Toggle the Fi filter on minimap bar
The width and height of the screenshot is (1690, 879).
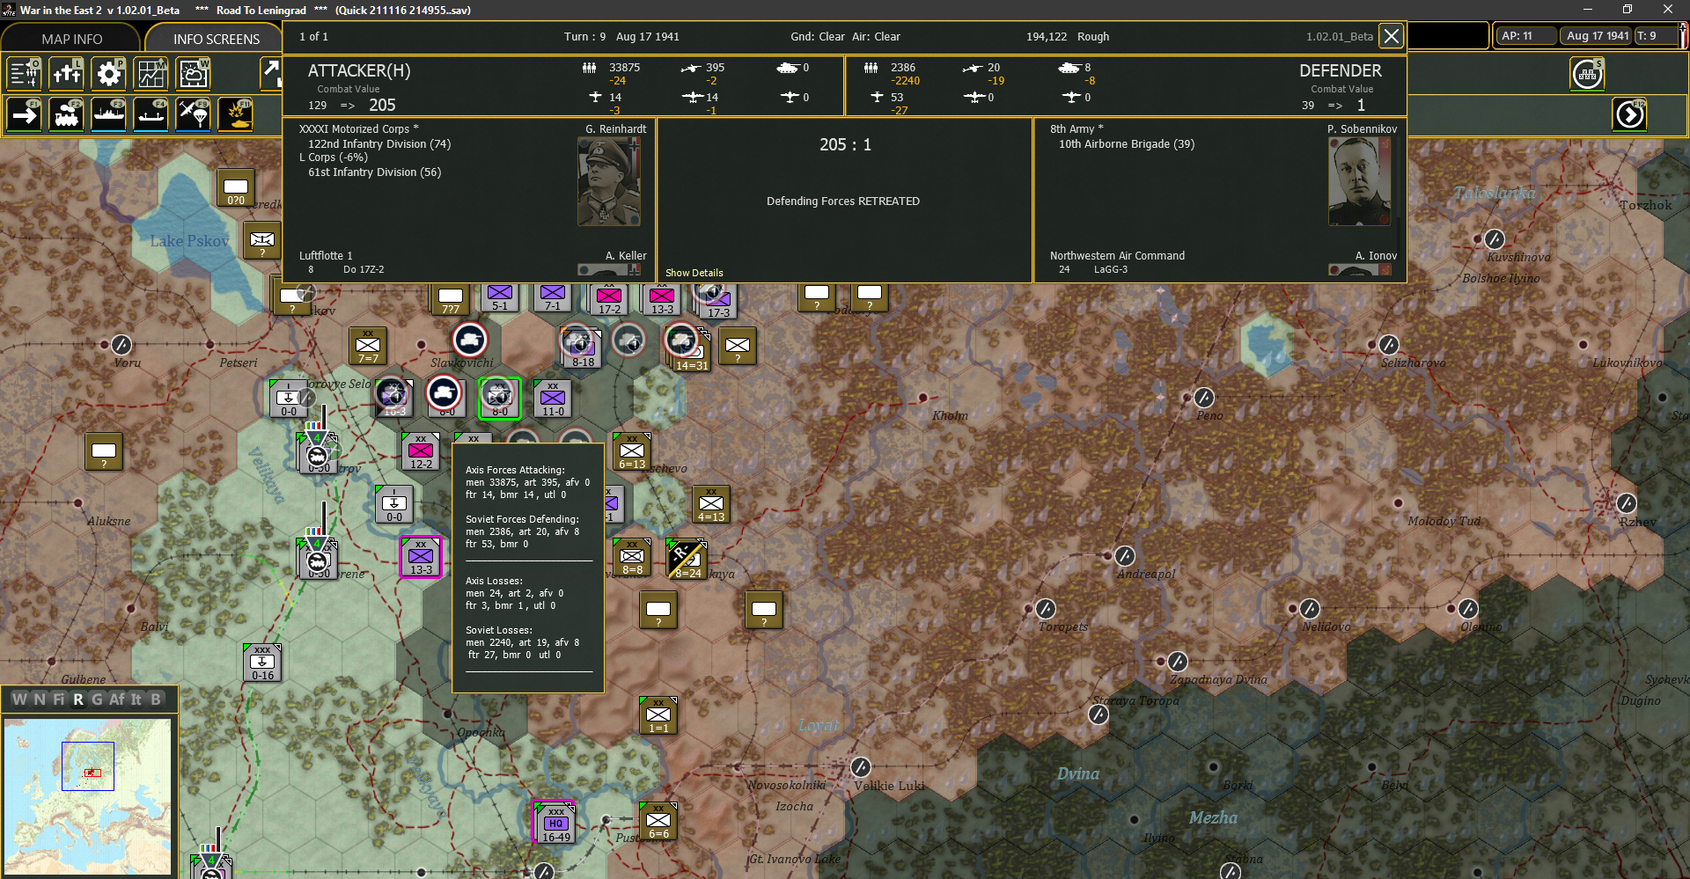[59, 700]
